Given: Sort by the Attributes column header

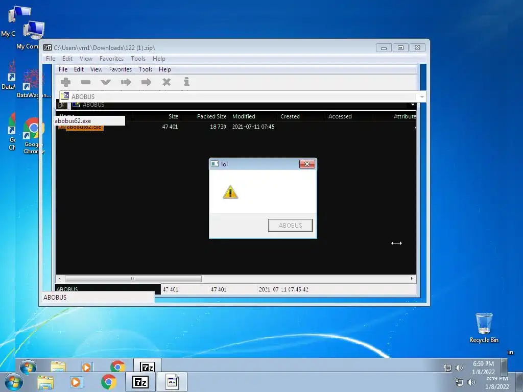Looking at the screenshot, I should (395, 116).
